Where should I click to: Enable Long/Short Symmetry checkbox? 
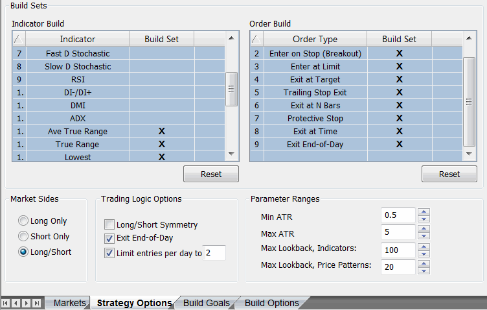coord(109,224)
